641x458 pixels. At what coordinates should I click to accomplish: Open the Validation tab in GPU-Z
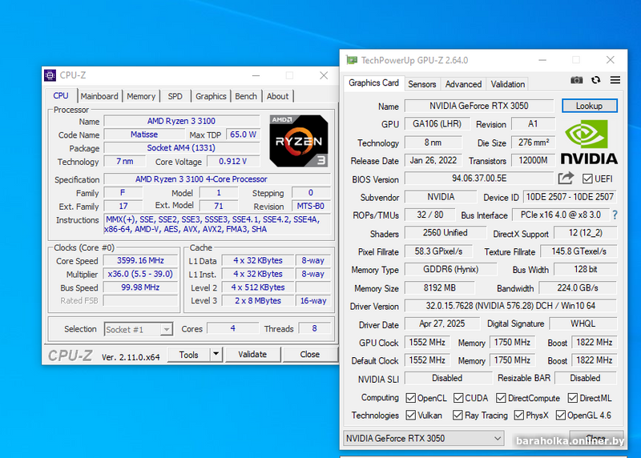508,84
